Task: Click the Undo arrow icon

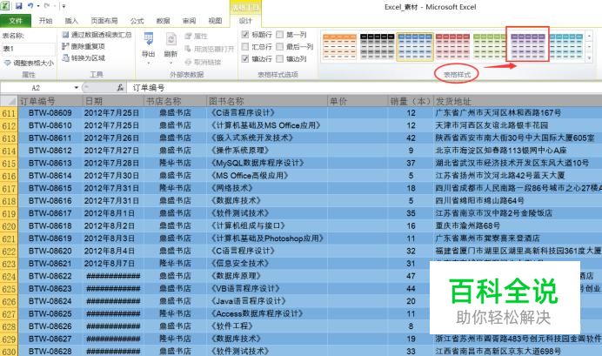Action: click(x=30, y=6)
